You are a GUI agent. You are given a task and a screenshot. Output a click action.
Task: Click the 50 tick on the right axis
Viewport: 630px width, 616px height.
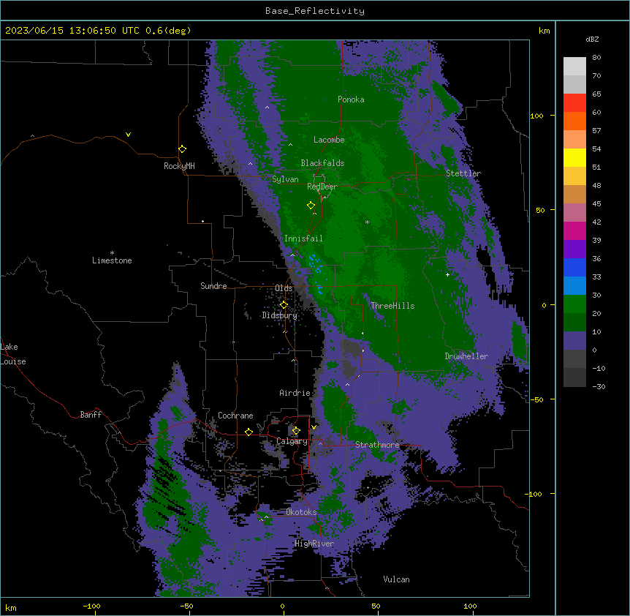click(x=540, y=210)
